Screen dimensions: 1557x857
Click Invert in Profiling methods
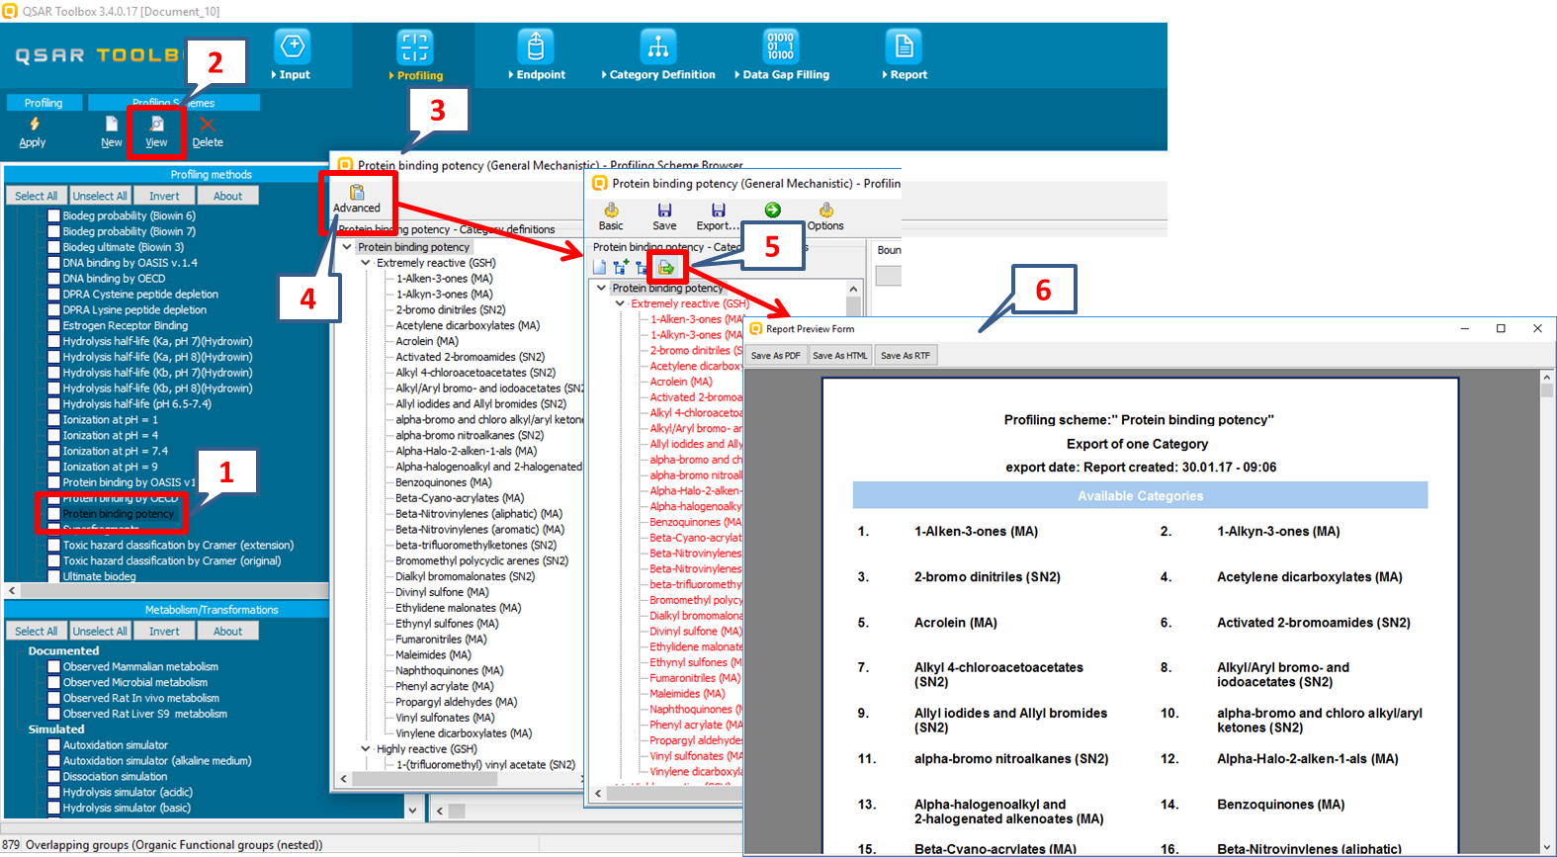point(164,196)
